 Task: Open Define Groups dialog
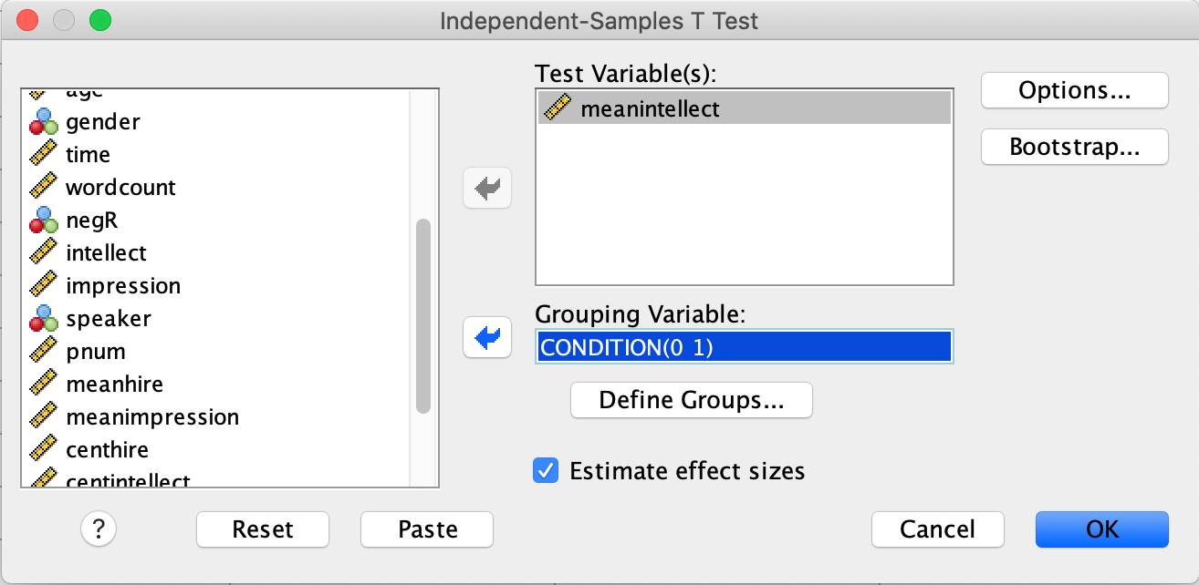click(692, 400)
